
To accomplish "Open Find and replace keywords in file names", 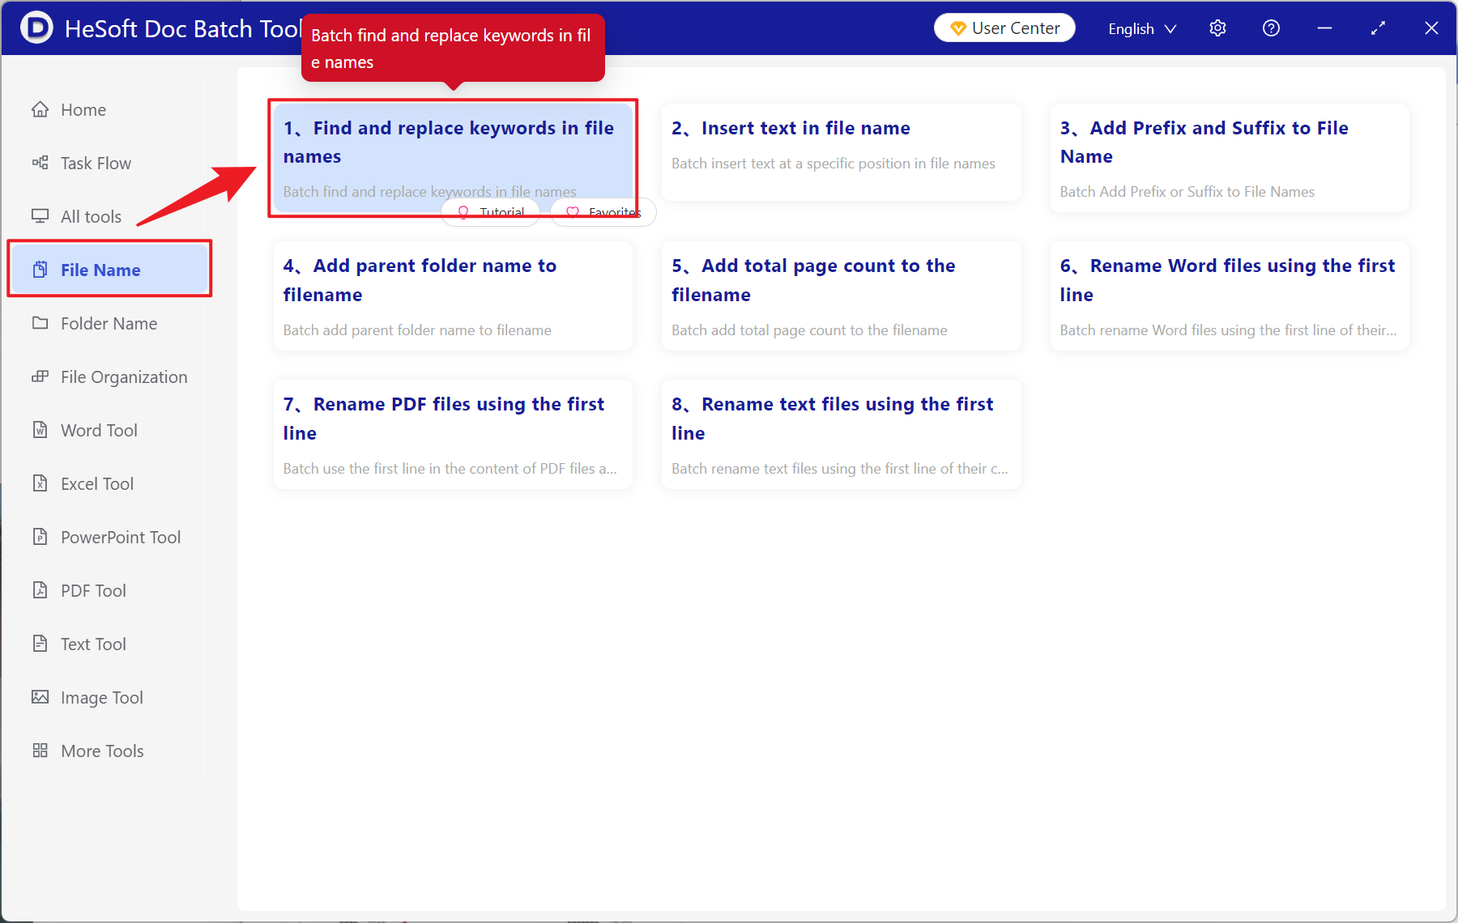I will click(x=453, y=158).
